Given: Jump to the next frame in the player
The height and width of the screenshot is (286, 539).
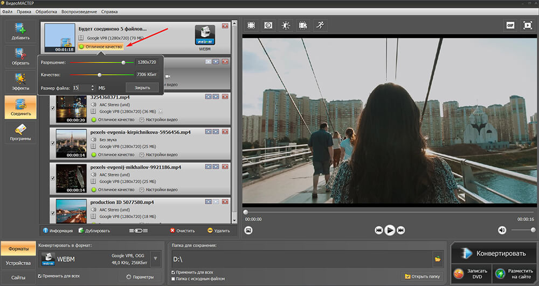Looking at the screenshot, I should point(401,231).
